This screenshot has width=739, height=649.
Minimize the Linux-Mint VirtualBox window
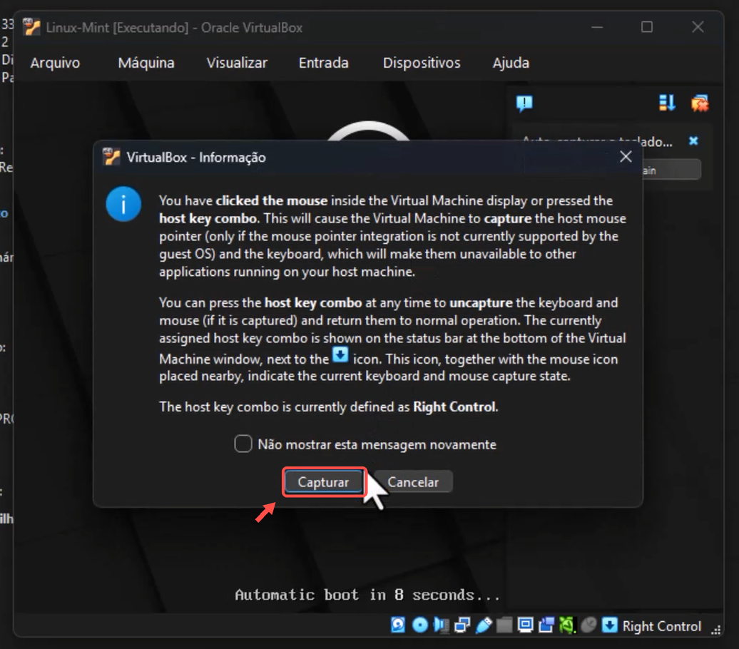[597, 27]
